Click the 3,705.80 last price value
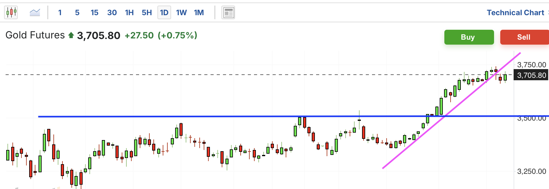549x189 pixels. (98, 36)
